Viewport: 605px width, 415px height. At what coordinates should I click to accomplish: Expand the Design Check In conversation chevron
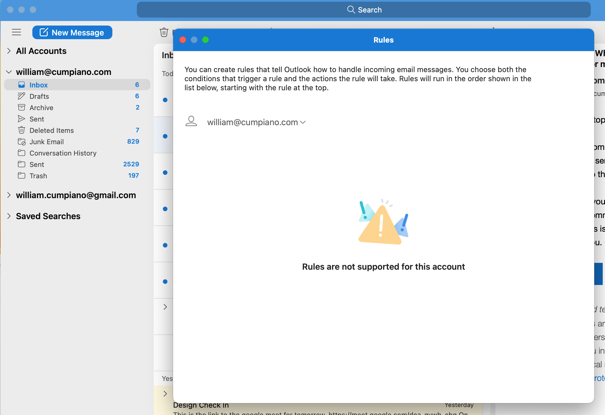165,394
